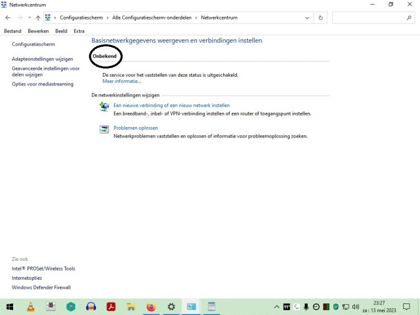Go back with the back arrow
The width and height of the screenshot is (420, 315).
click(8, 18)
